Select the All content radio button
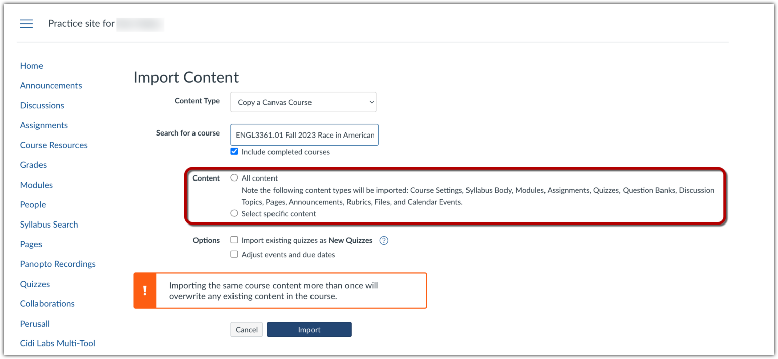778x359 pixels. click(x=234, y=177)
